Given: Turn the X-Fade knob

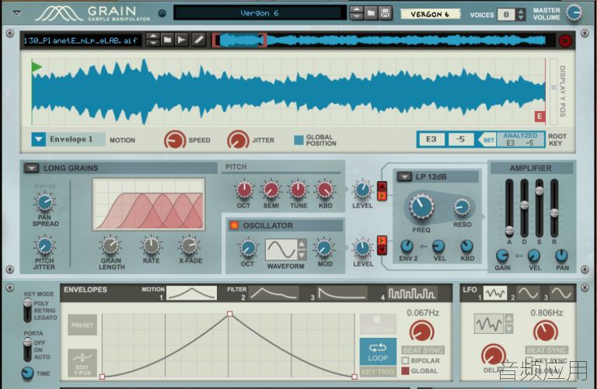Looking at the screenshot, I should pyautogui.click(x=190, y=245).
